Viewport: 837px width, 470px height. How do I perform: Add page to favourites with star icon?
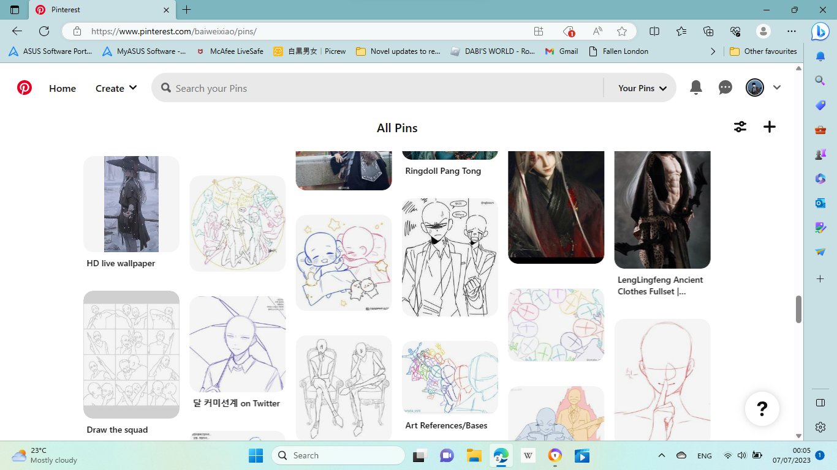point(622,31)
